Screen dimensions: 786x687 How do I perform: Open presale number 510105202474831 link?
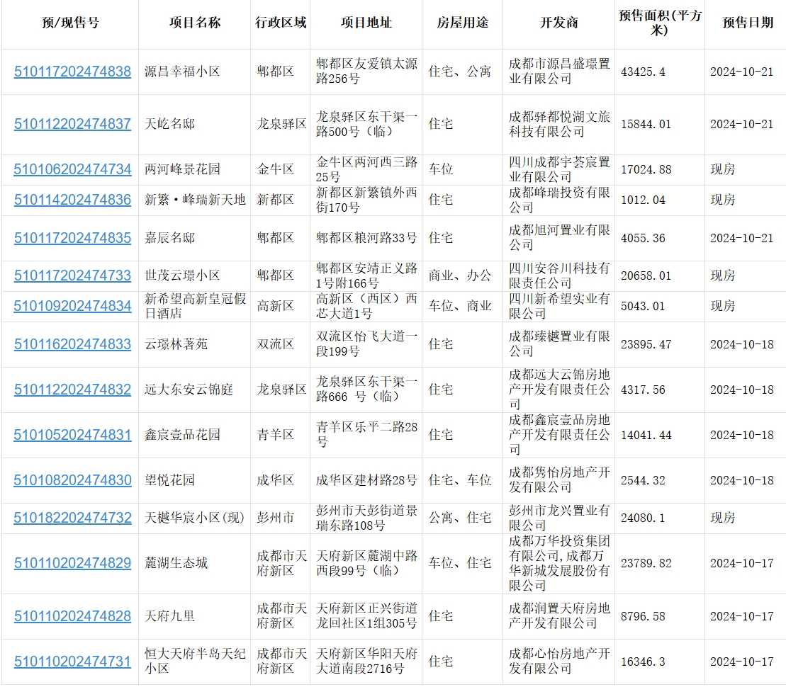coord(72,435)
